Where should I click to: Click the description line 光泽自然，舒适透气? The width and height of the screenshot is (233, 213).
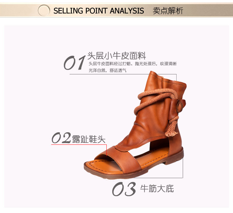tap(107, 70)
